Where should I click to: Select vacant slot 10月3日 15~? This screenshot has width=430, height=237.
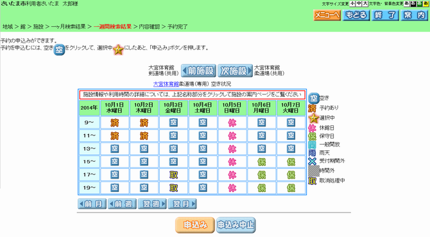(173, 162)
